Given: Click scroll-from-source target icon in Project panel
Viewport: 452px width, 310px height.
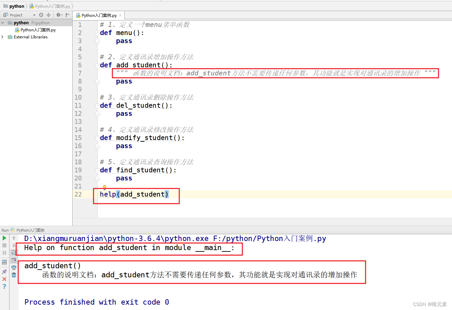Looking at the screenshot, I should point(41,15).
